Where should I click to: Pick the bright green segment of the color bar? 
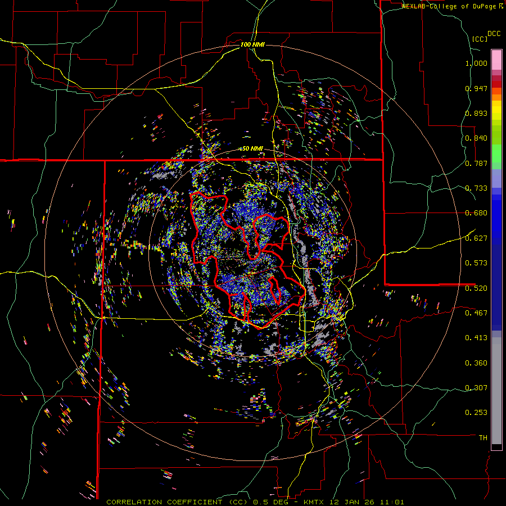coord(496,153)
